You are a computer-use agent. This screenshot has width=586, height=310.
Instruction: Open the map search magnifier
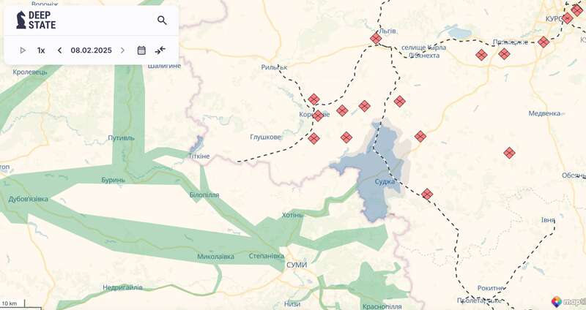162,20
